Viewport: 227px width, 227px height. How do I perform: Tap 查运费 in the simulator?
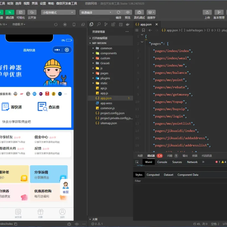click(49, 107)
